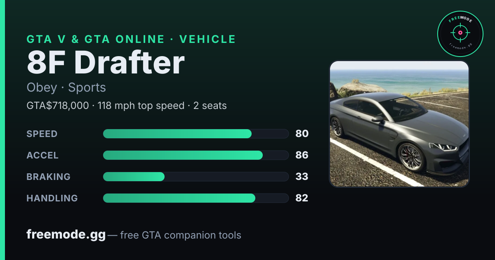Click the GTA V & GTA ONLINE · VEHICLE heading
Image resolution: width=495 pixels, height=260 pixels.
point(131,39)
